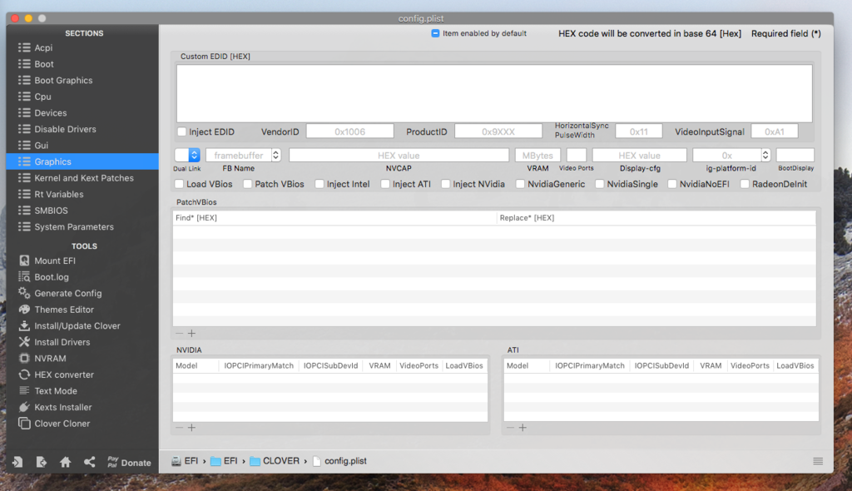Enable the Inject EDID checkbox
The image size is (852, 491).
point(182,132)
